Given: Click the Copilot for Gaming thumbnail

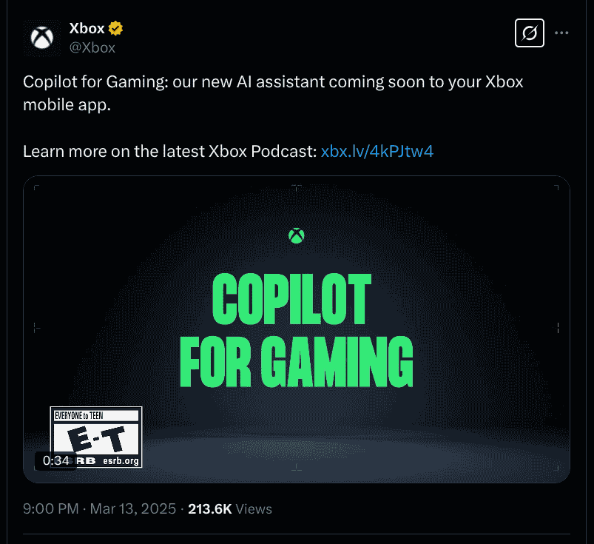Looking at the screenshot, I should pyautogui.click(x=296, y=328).
